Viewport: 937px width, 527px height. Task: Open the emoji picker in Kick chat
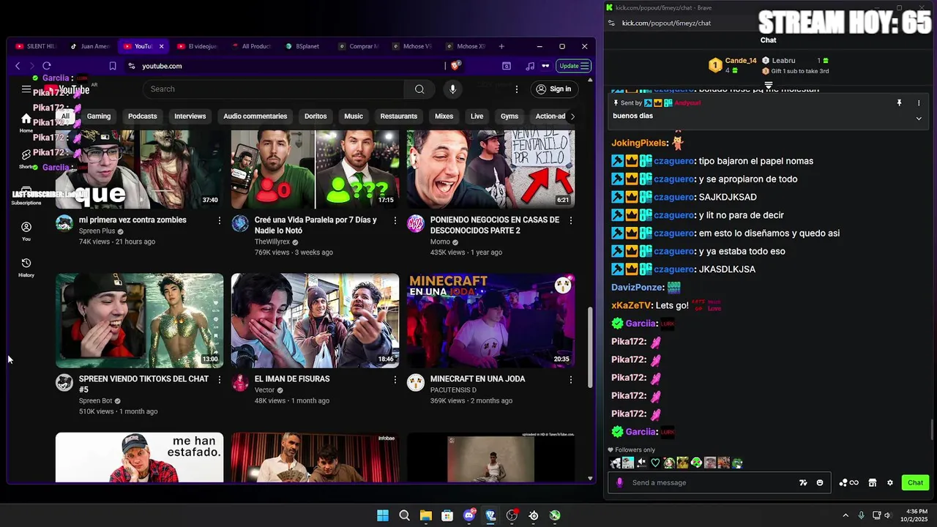pyautogui.click(x=820, y=483)
